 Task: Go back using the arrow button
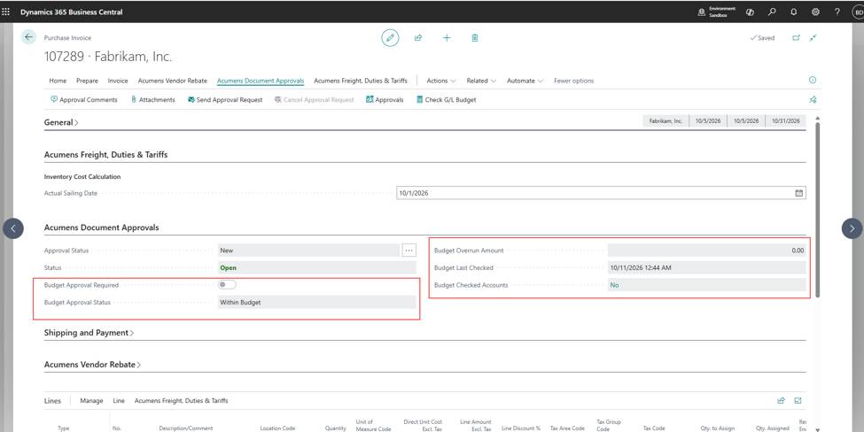tap(28, 37)
